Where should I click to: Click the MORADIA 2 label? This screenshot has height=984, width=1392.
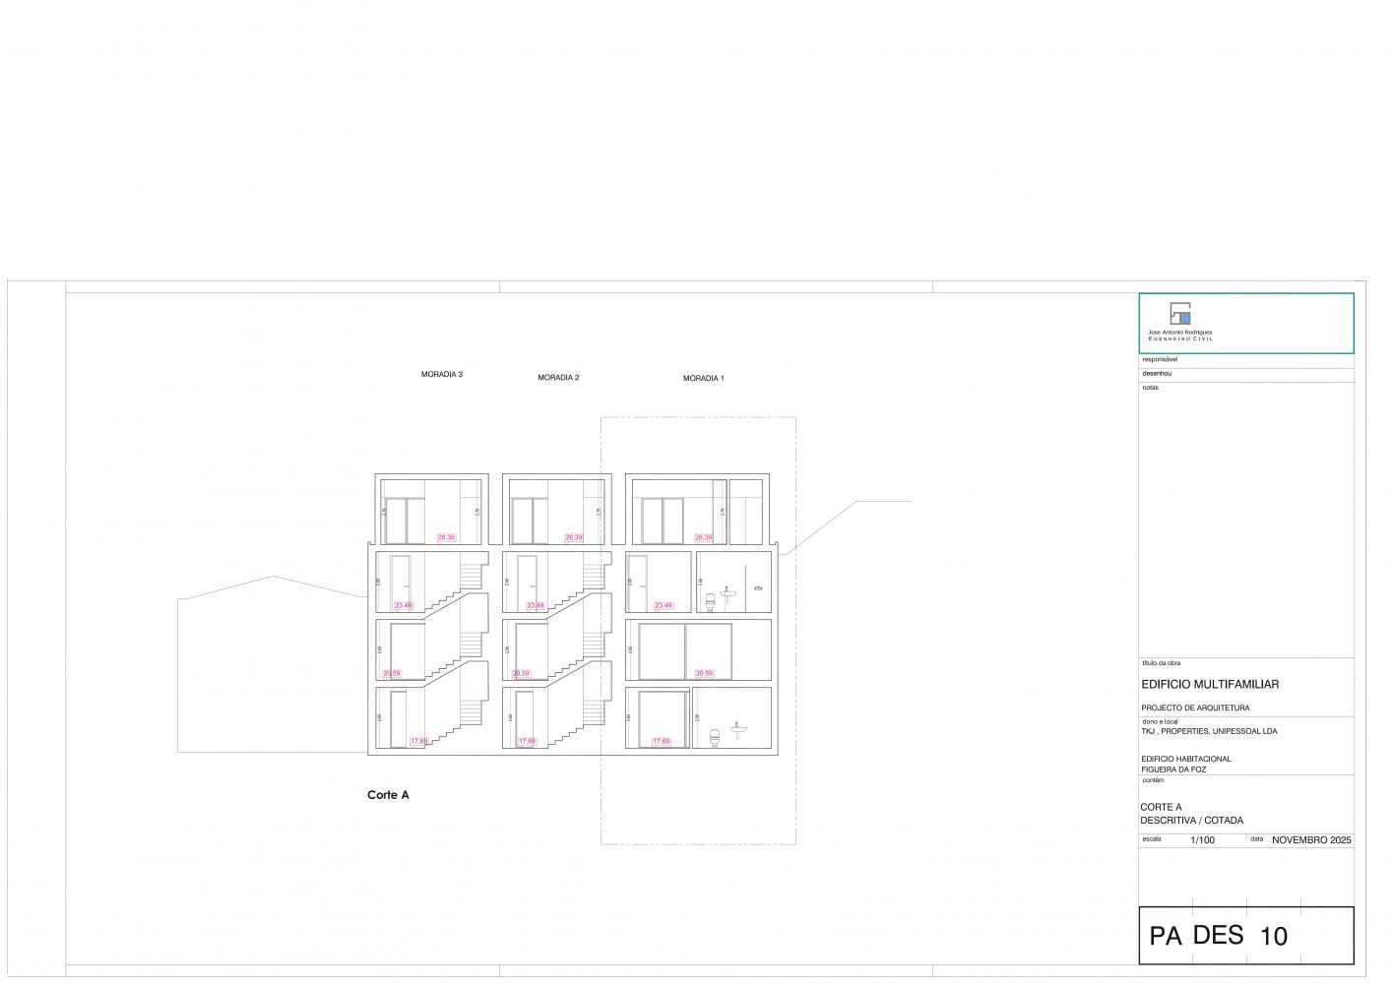coord(558,378)
